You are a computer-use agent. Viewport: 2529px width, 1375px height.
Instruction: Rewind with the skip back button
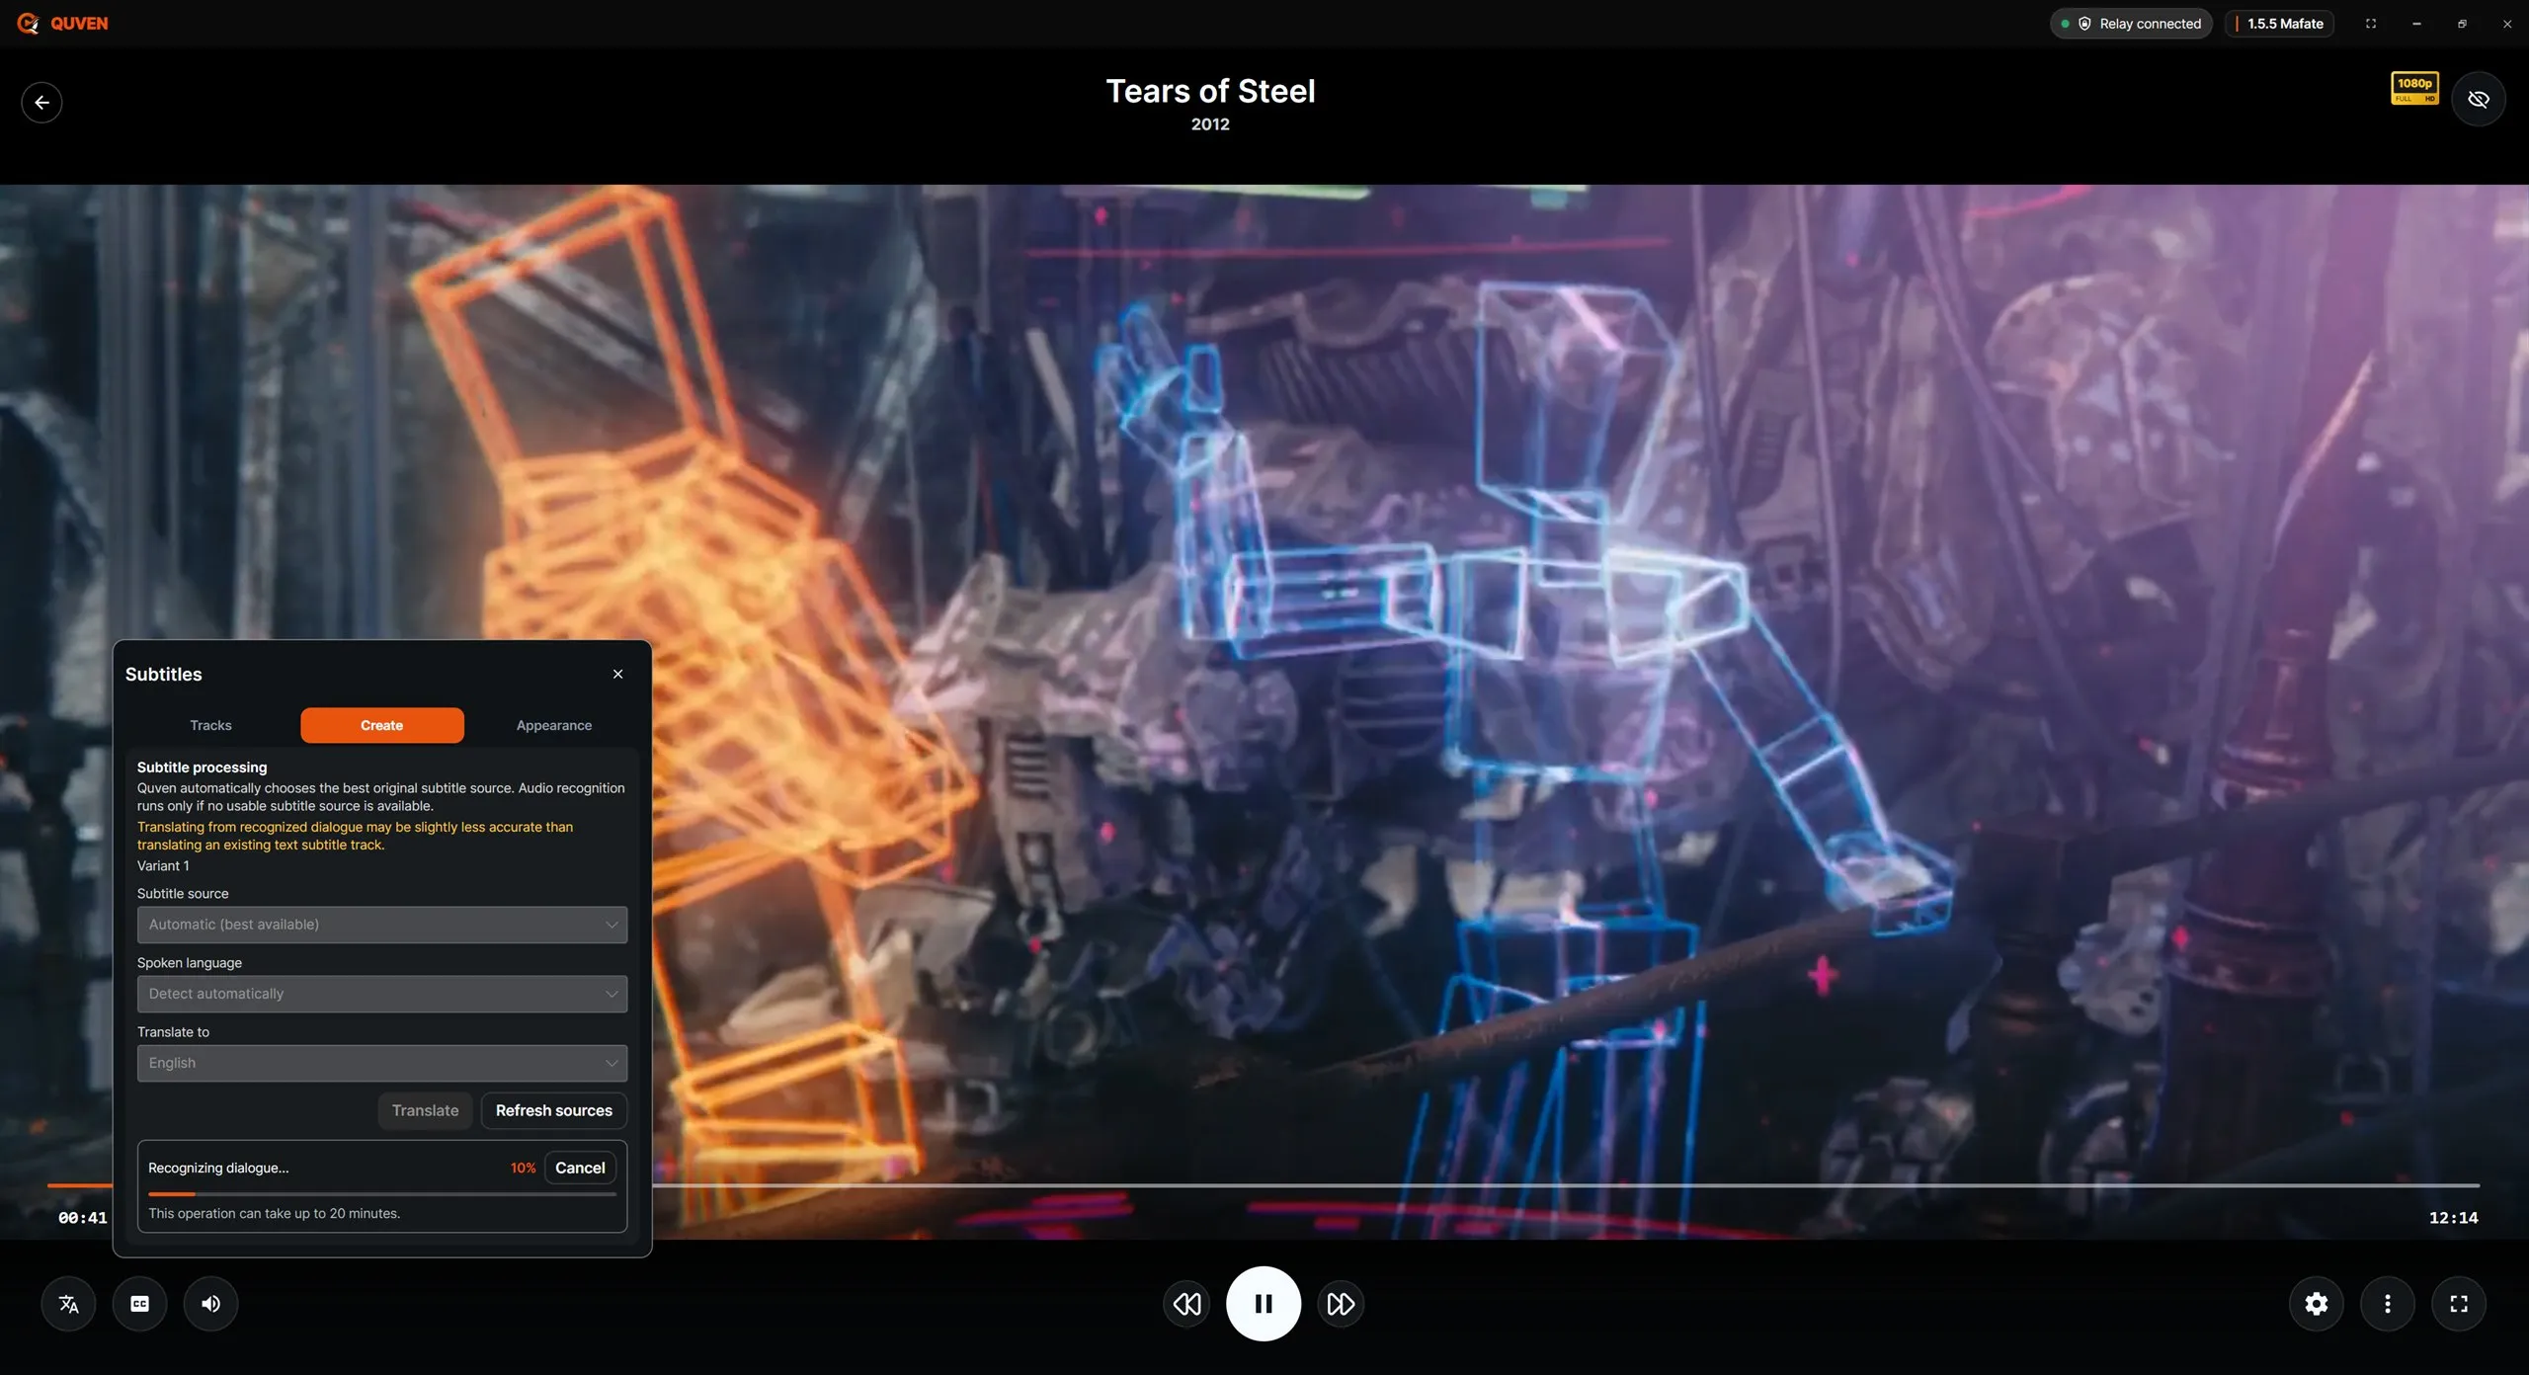coord(1186,1304)
